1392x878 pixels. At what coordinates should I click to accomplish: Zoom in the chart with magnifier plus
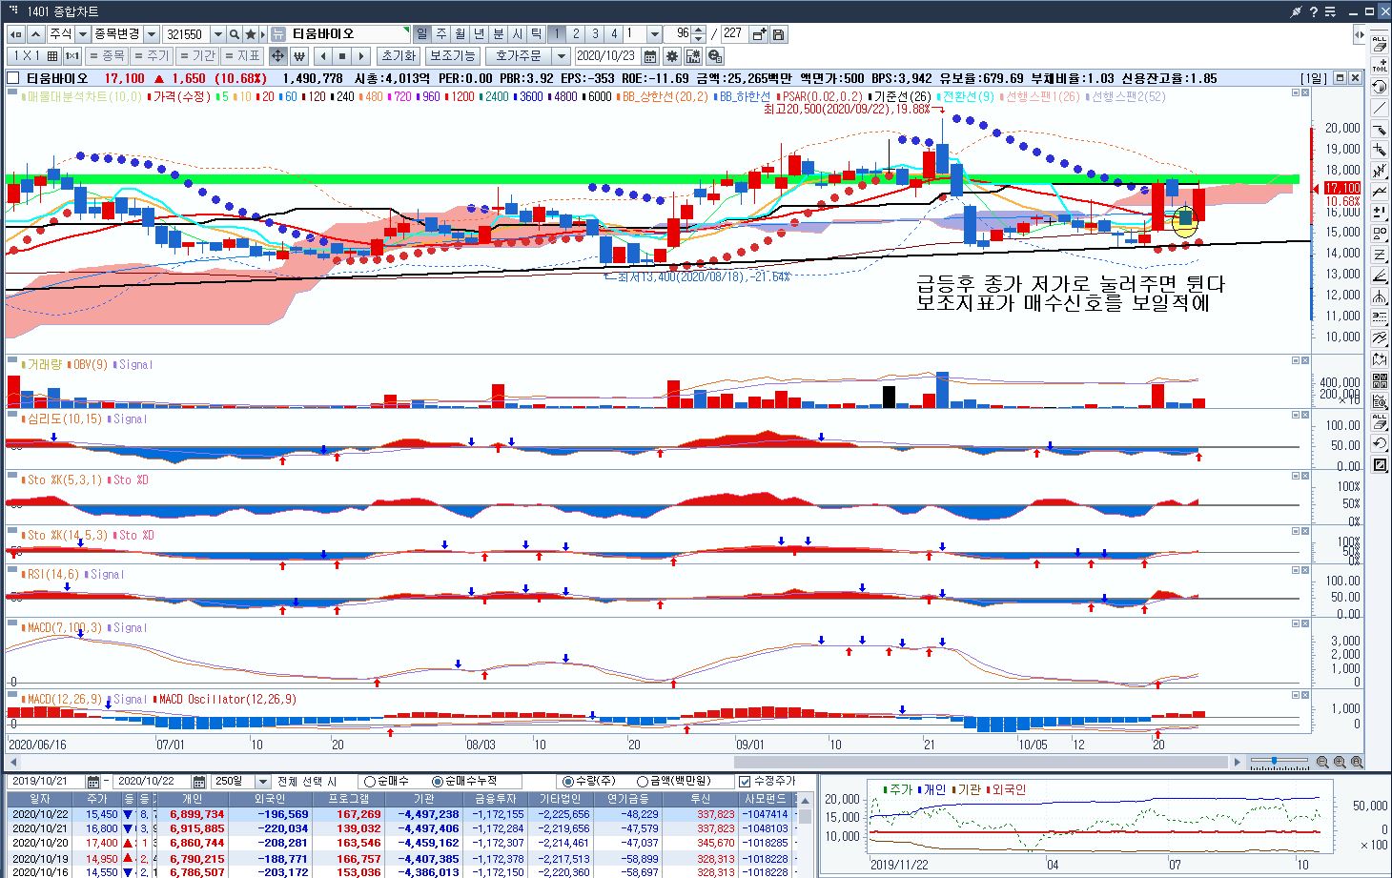click(1340, 762)
